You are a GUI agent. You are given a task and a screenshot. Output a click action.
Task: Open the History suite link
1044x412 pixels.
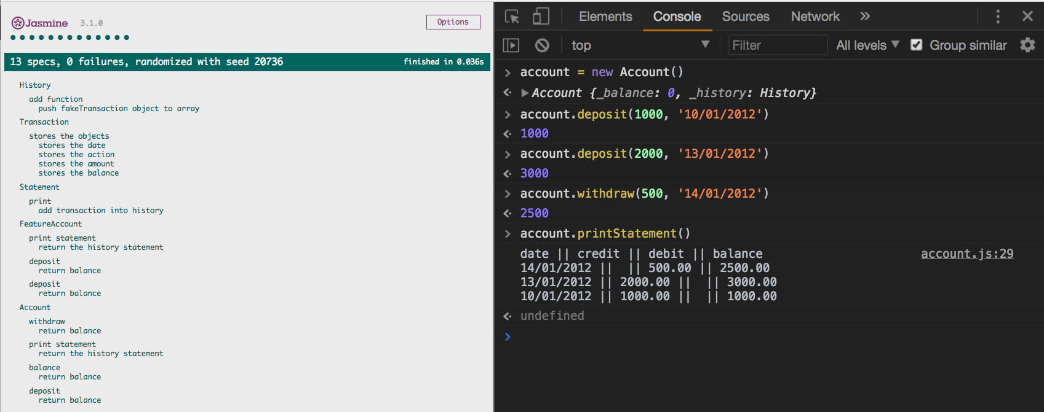point(35,85)
